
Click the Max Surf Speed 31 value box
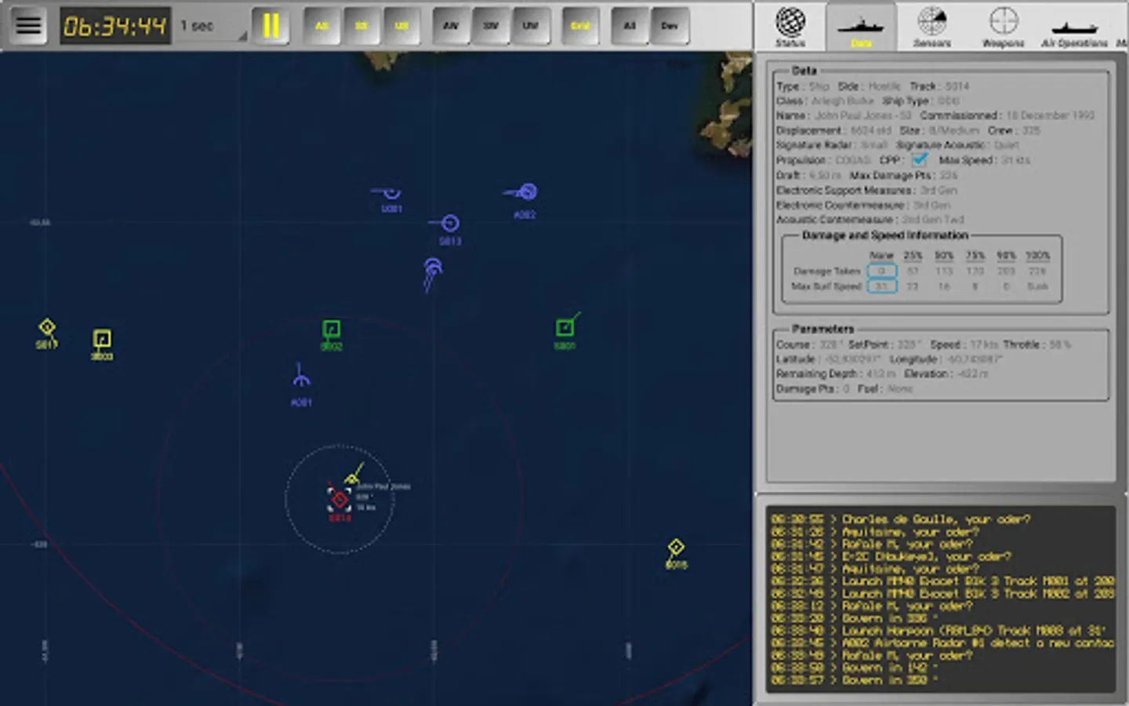point(881,286)
